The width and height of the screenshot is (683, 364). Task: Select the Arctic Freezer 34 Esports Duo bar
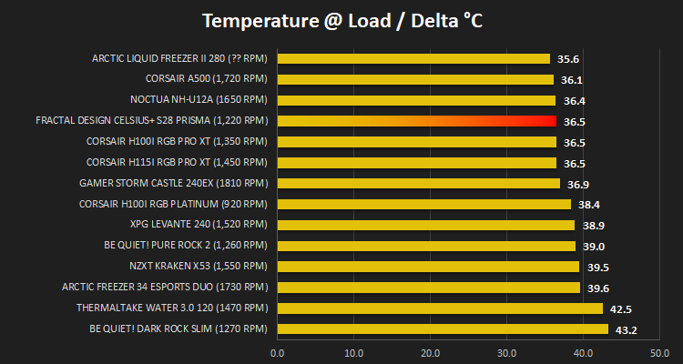point(429,288)
